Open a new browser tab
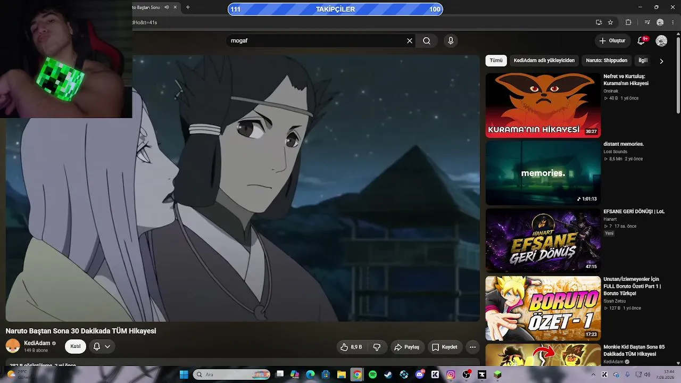Screen dimensions: 681x383 click(x=188, y=7)
